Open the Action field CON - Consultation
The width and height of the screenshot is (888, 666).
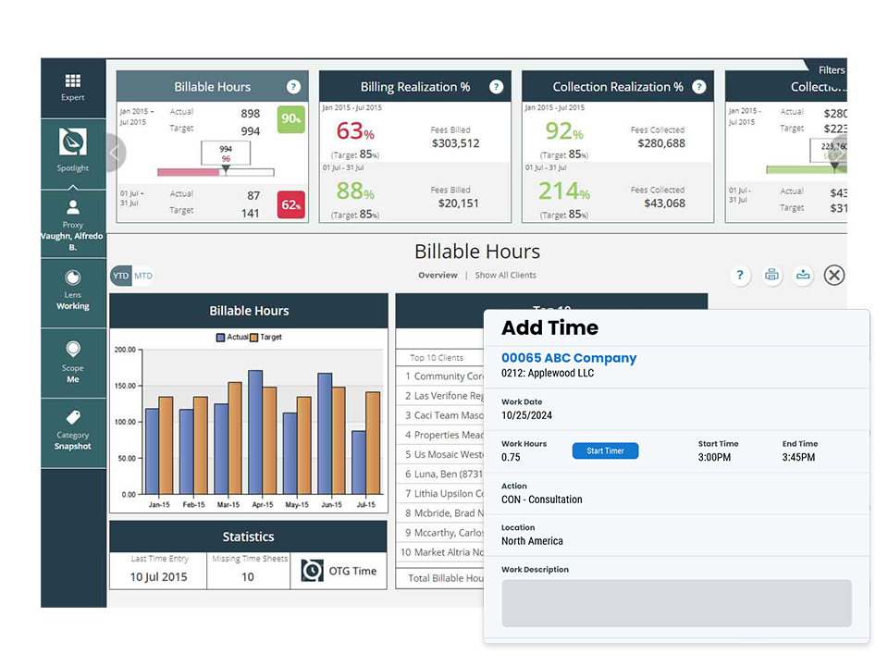tap(542, 499)
